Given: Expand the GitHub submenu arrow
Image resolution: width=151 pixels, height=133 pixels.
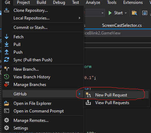Looking at the screenshot, I should coord(80,94).
